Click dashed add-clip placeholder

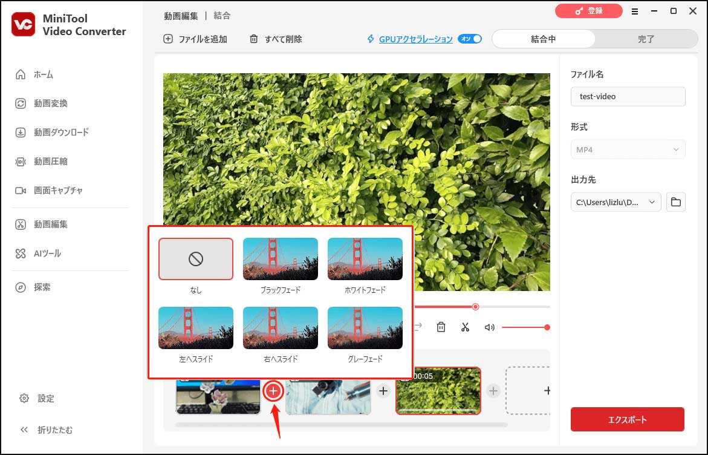pos(528,390)
